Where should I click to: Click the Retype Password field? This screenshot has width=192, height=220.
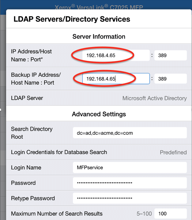pos(130,198)
